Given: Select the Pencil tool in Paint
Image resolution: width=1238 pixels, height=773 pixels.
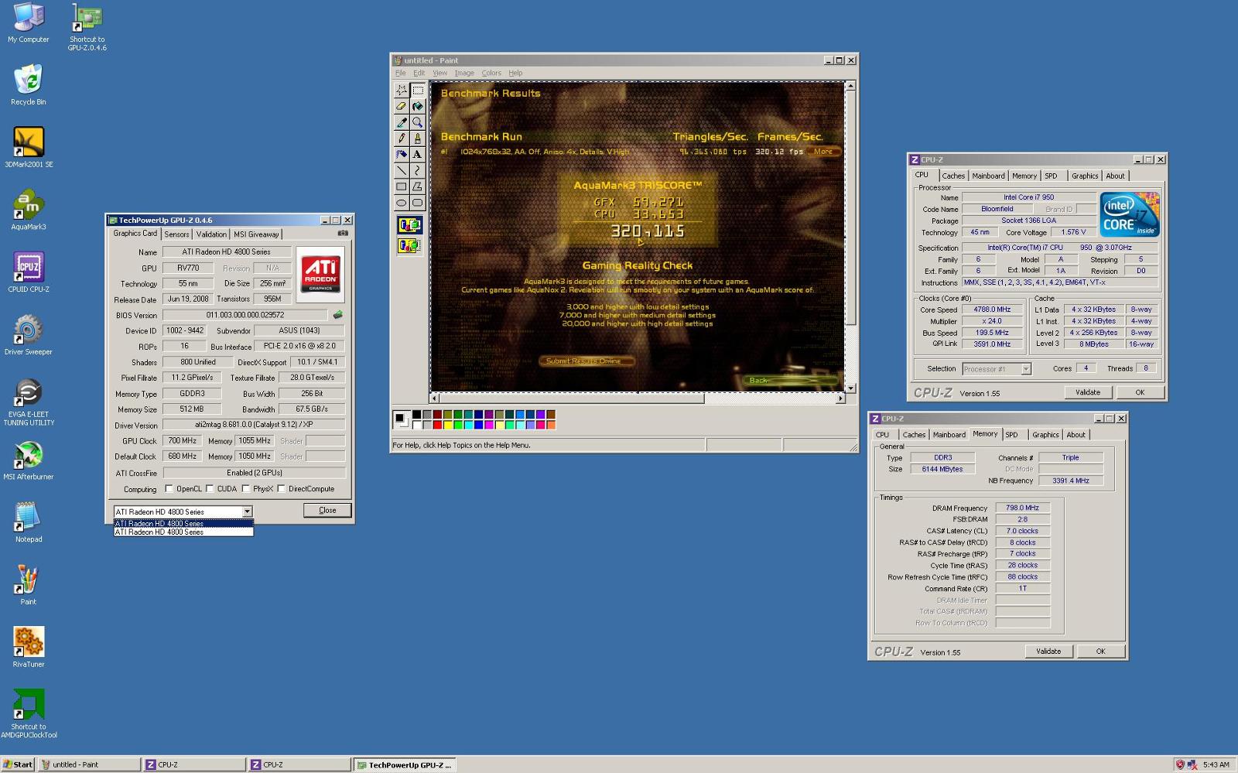Looking at the screenshot, I should coord(401,138).
